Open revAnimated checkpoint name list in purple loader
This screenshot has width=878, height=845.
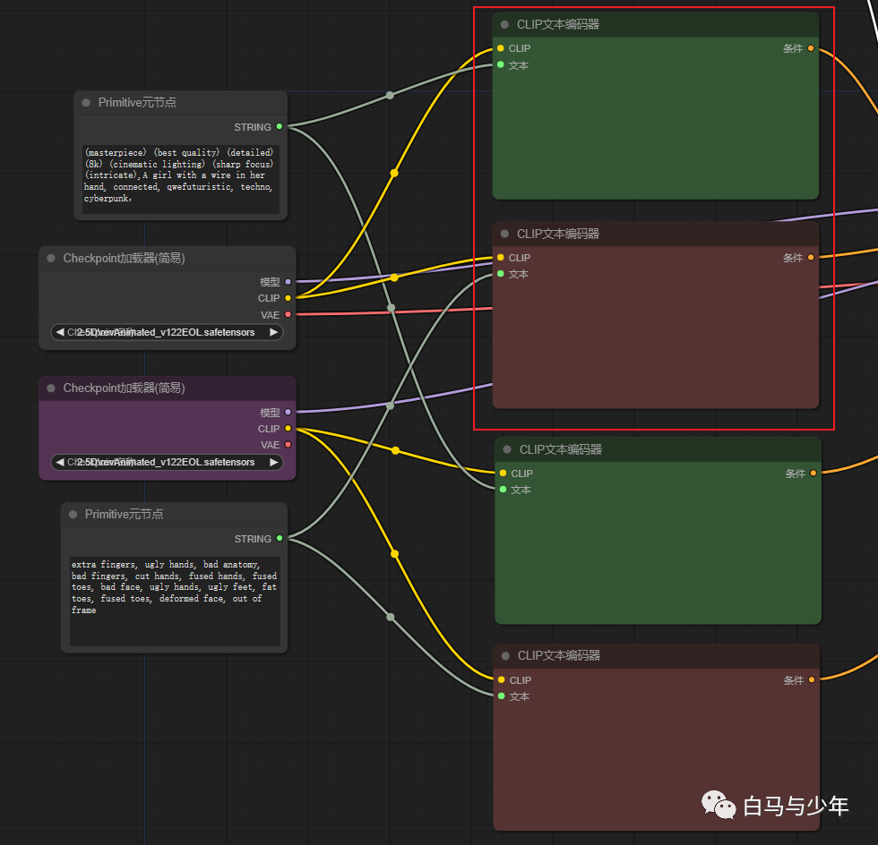[x=167, y=463]
